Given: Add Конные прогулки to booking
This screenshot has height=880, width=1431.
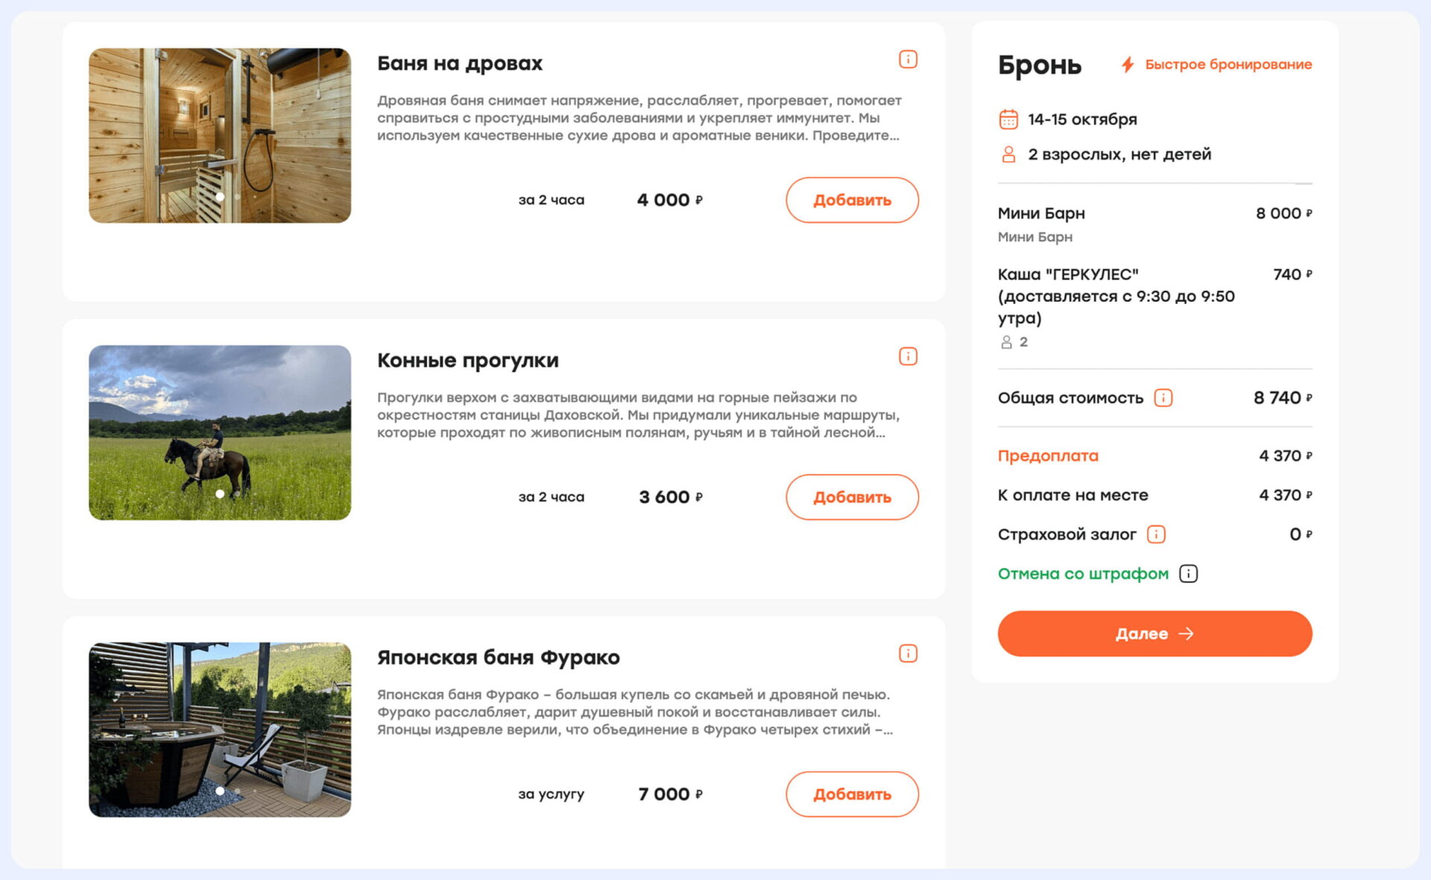Looking at the screenshot, I should coord(852,497).
